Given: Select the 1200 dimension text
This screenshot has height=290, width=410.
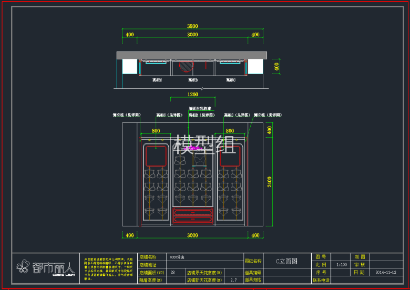Looking at the screenshot, I should (192, 95).
